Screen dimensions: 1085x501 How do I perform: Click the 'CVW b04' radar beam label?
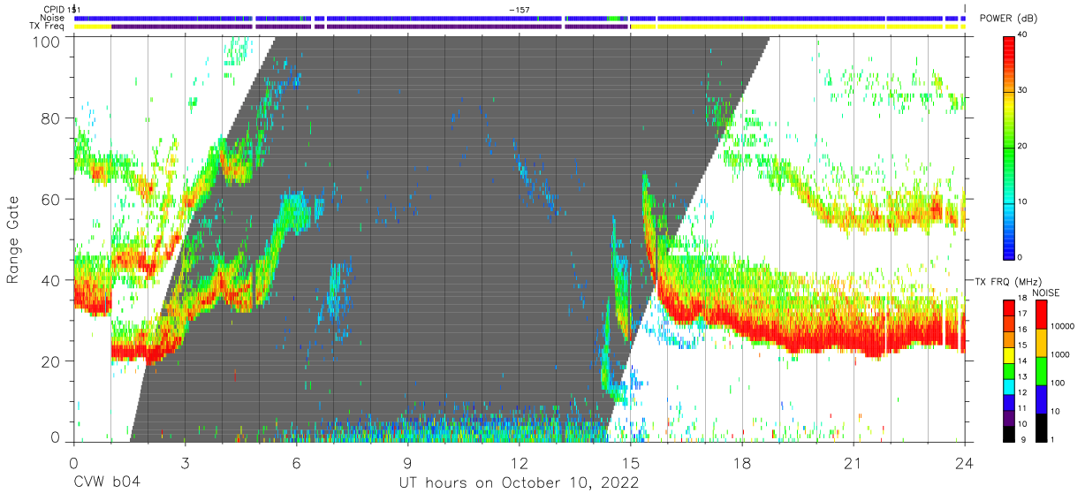(106, 483)
